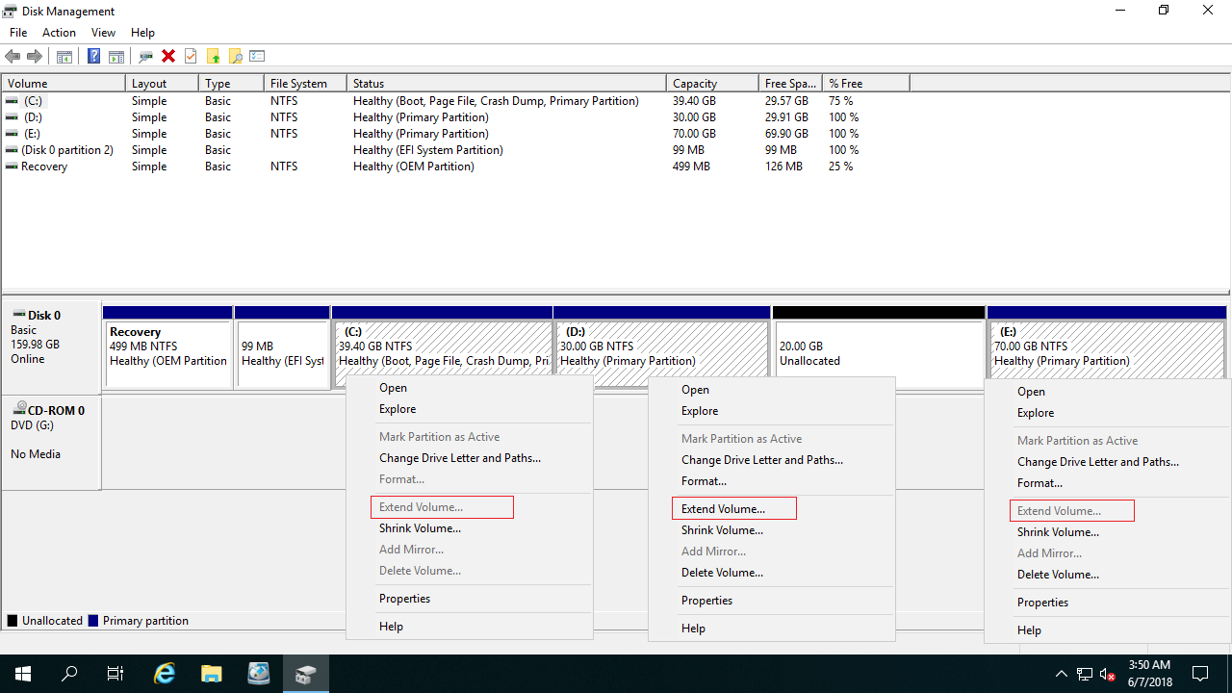The height and width of the screenshot is (693, 1232).
Task: Open the Action menu in the menu bar
Action: pyautogui.click(x=59, y=33)
